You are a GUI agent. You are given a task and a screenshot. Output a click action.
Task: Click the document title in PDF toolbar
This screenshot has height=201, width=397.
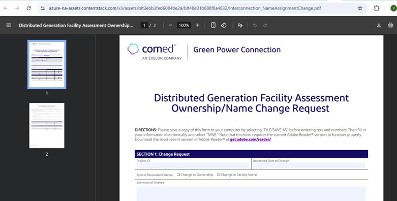point(76,25)
